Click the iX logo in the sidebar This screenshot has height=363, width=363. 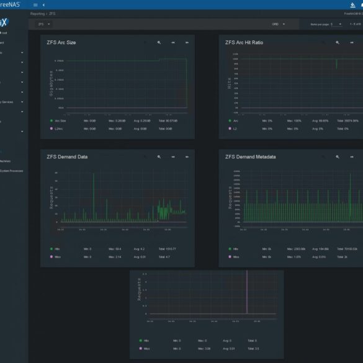pyautogui.click(x=4, y=22)
